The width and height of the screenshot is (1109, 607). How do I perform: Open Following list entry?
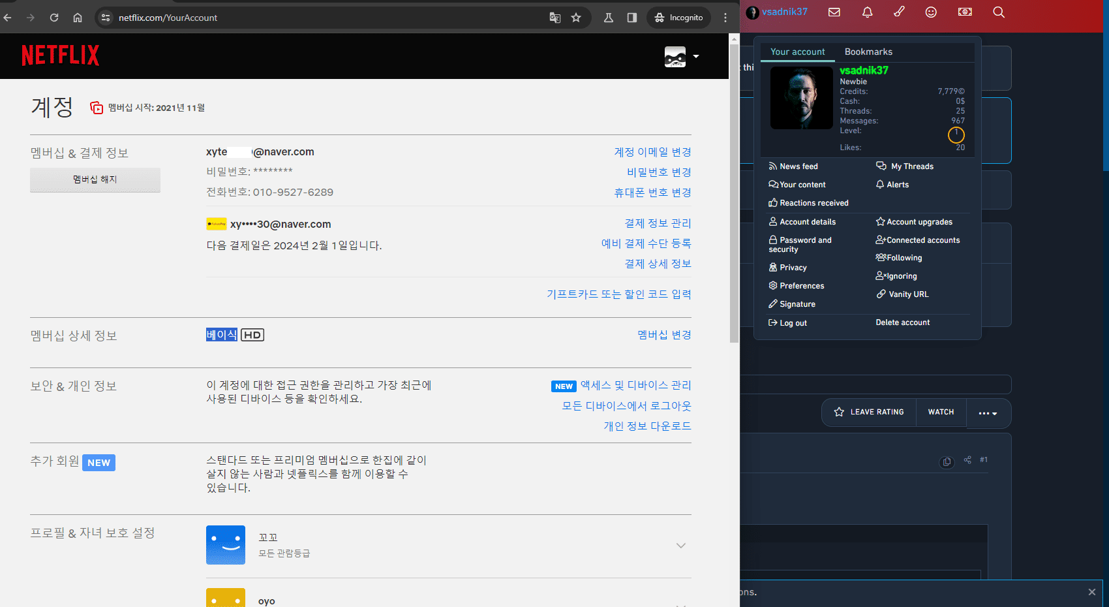899,258
